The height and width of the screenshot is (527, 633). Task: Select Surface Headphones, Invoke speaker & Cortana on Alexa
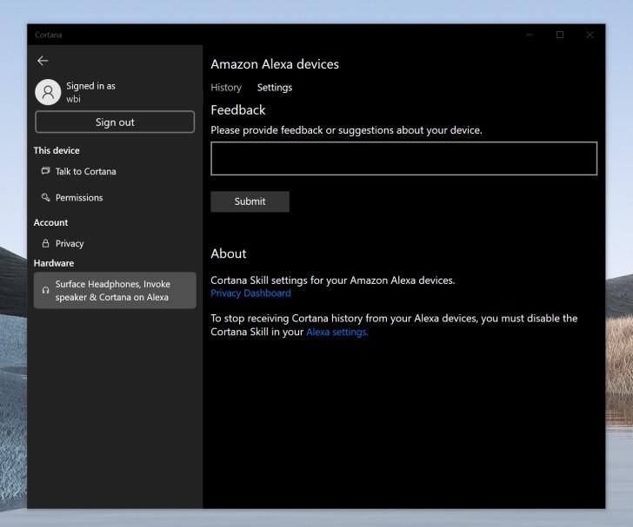coord(113,291)
